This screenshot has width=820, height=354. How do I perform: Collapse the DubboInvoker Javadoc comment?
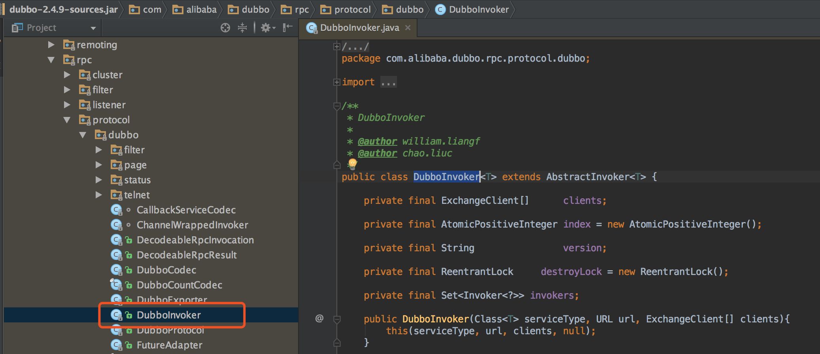pos(337,106)
